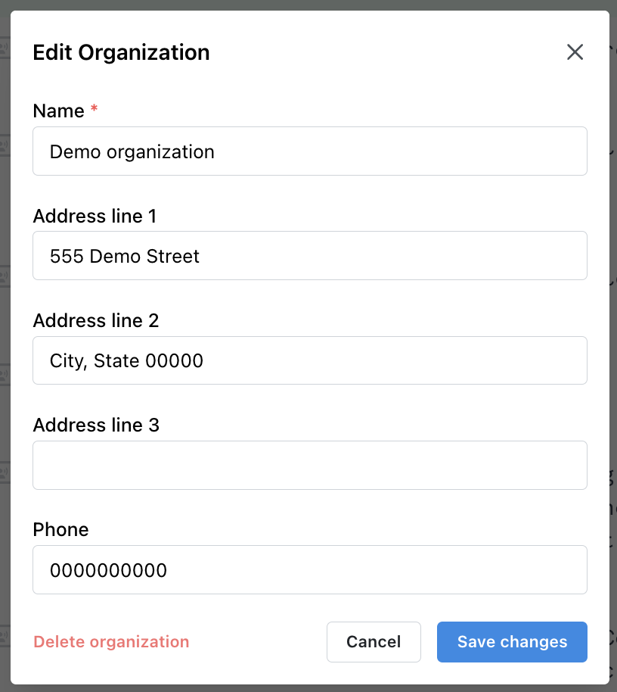
Task: Click the Address line 3 label
Action: [96, 425]
